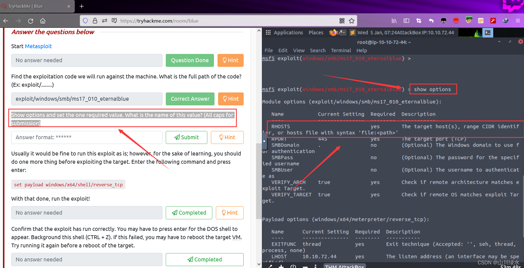View site security padlock info
The image size is (524, 268).
95,21
